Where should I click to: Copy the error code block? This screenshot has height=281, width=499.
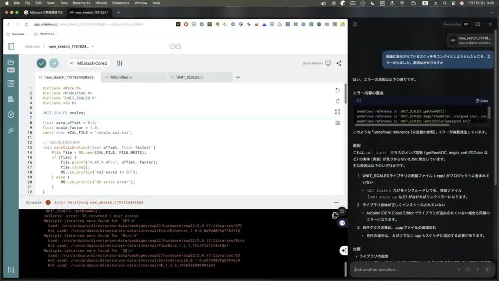click(482, 100)
